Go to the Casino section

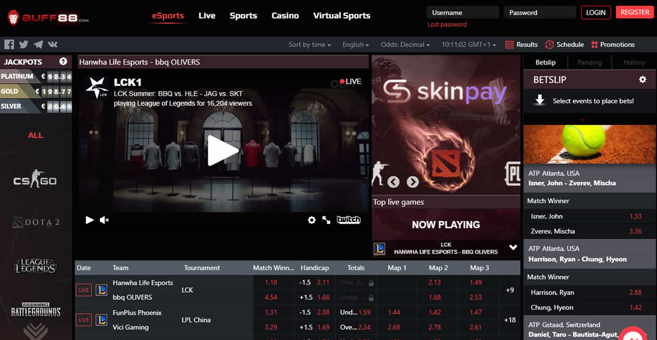285,15
